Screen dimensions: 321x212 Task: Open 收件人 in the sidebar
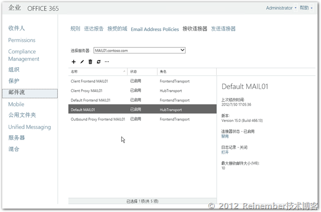pyautogui.click(x=17, y=28)
